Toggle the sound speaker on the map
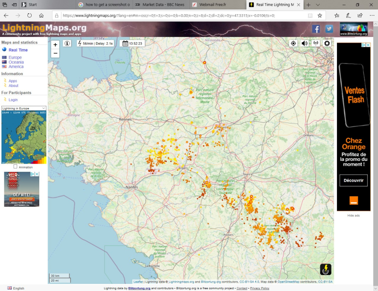This screenshot has height=291, width=378. click(x=304, y=43)
